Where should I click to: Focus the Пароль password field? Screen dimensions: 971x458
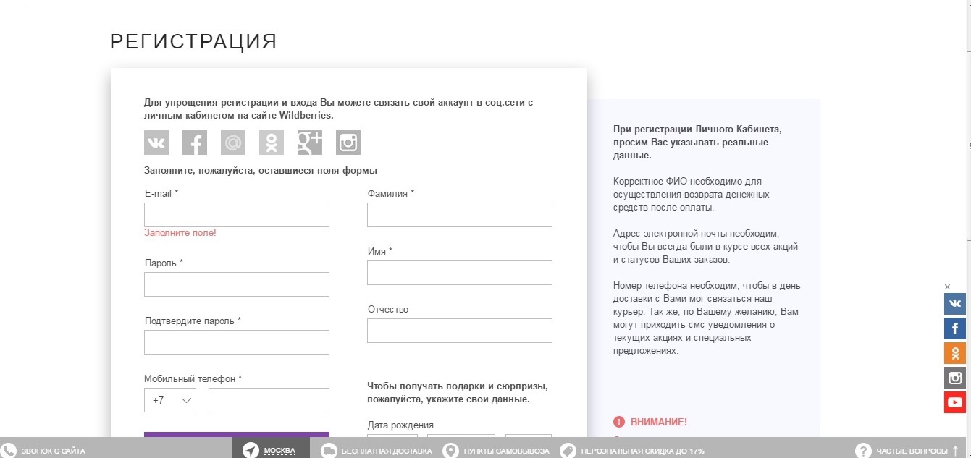click(237, 284)
